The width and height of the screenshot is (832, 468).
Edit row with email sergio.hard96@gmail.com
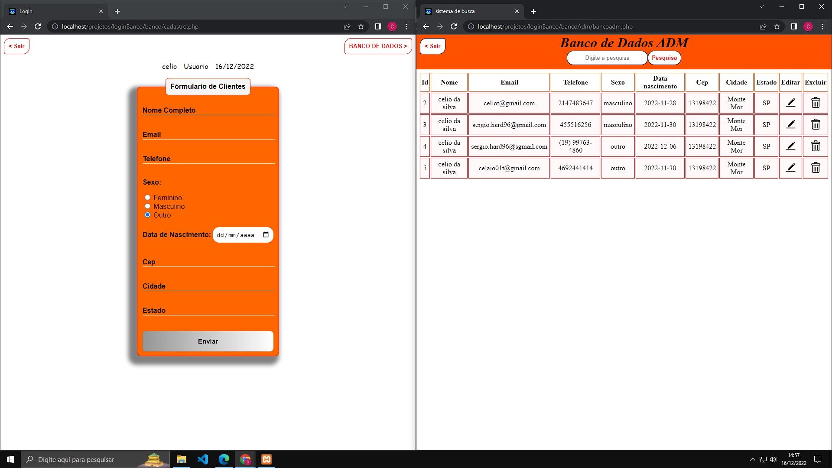point(790,124)
